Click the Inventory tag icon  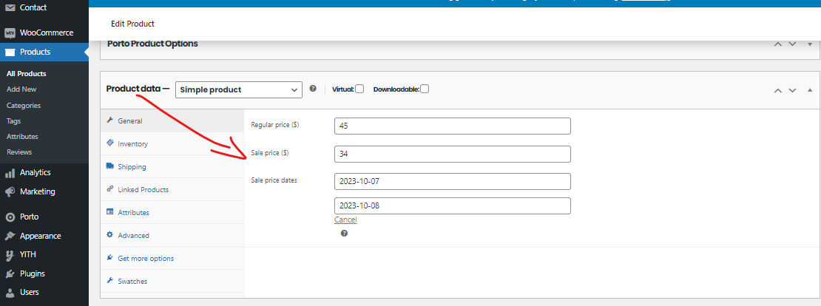click(110, 143)
